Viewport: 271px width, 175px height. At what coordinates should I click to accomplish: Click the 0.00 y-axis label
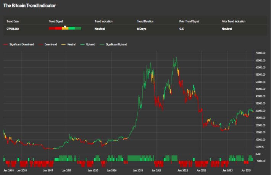pyautogui.click(x=258, y=154)
